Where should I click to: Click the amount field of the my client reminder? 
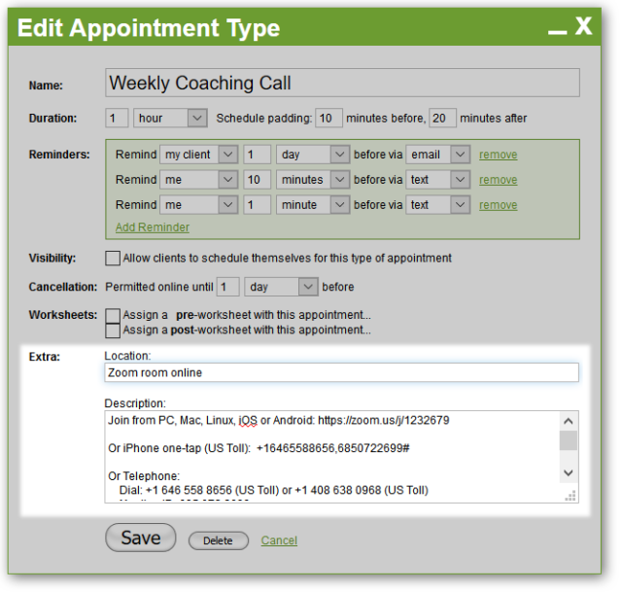[x=257, y=155]
